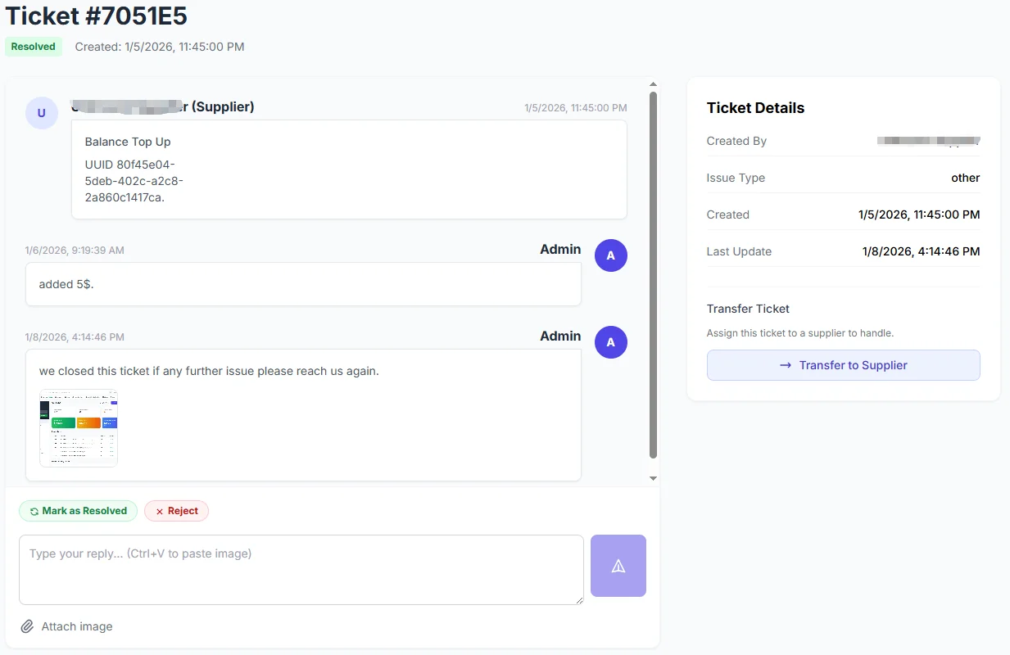Click the Balance Top Up message text

(128, 142)
